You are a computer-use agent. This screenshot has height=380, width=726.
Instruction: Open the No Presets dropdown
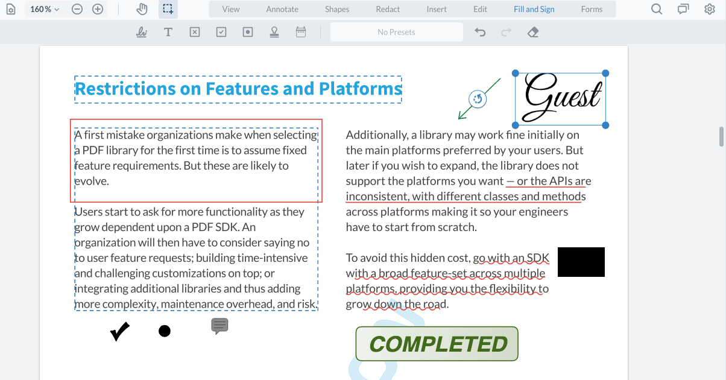click(396, 31)
